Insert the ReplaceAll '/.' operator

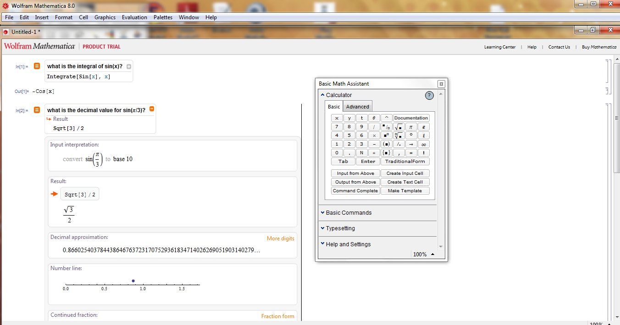click(399, 144)
